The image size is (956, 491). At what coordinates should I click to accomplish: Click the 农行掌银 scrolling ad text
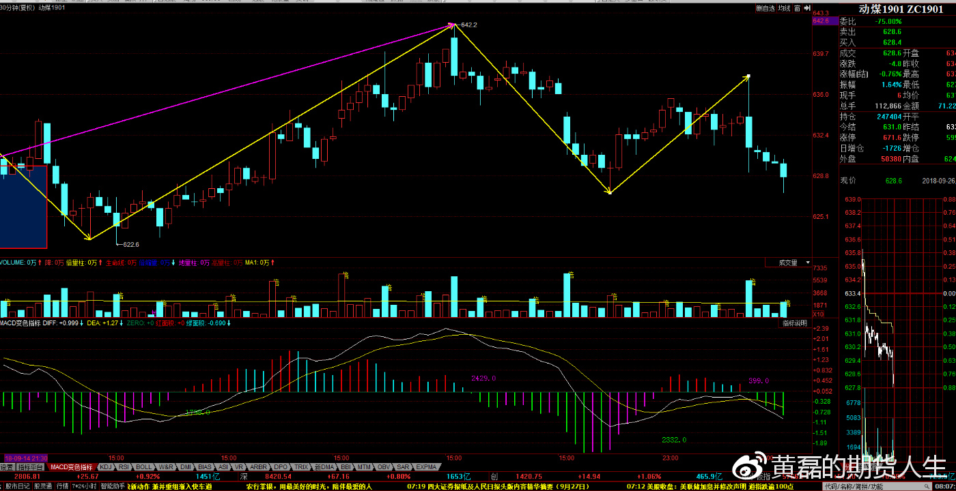[309, 486]
